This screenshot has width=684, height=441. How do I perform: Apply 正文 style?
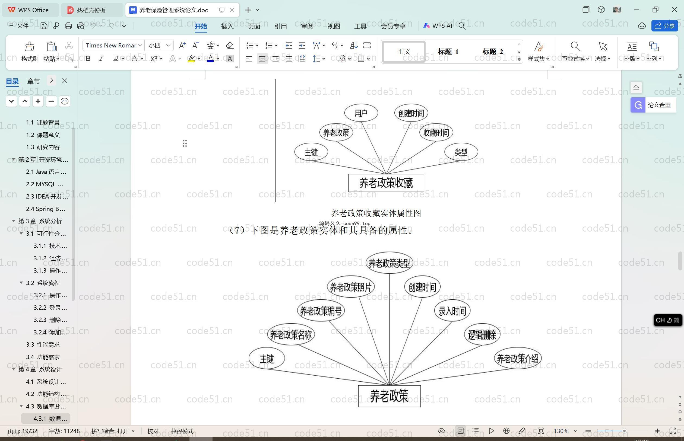[x=404, y=52]
